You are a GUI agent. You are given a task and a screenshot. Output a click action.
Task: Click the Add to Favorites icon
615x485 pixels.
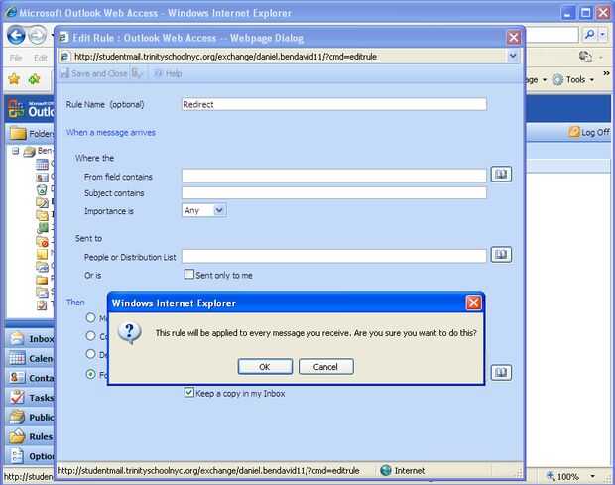(x=34, y=79)
